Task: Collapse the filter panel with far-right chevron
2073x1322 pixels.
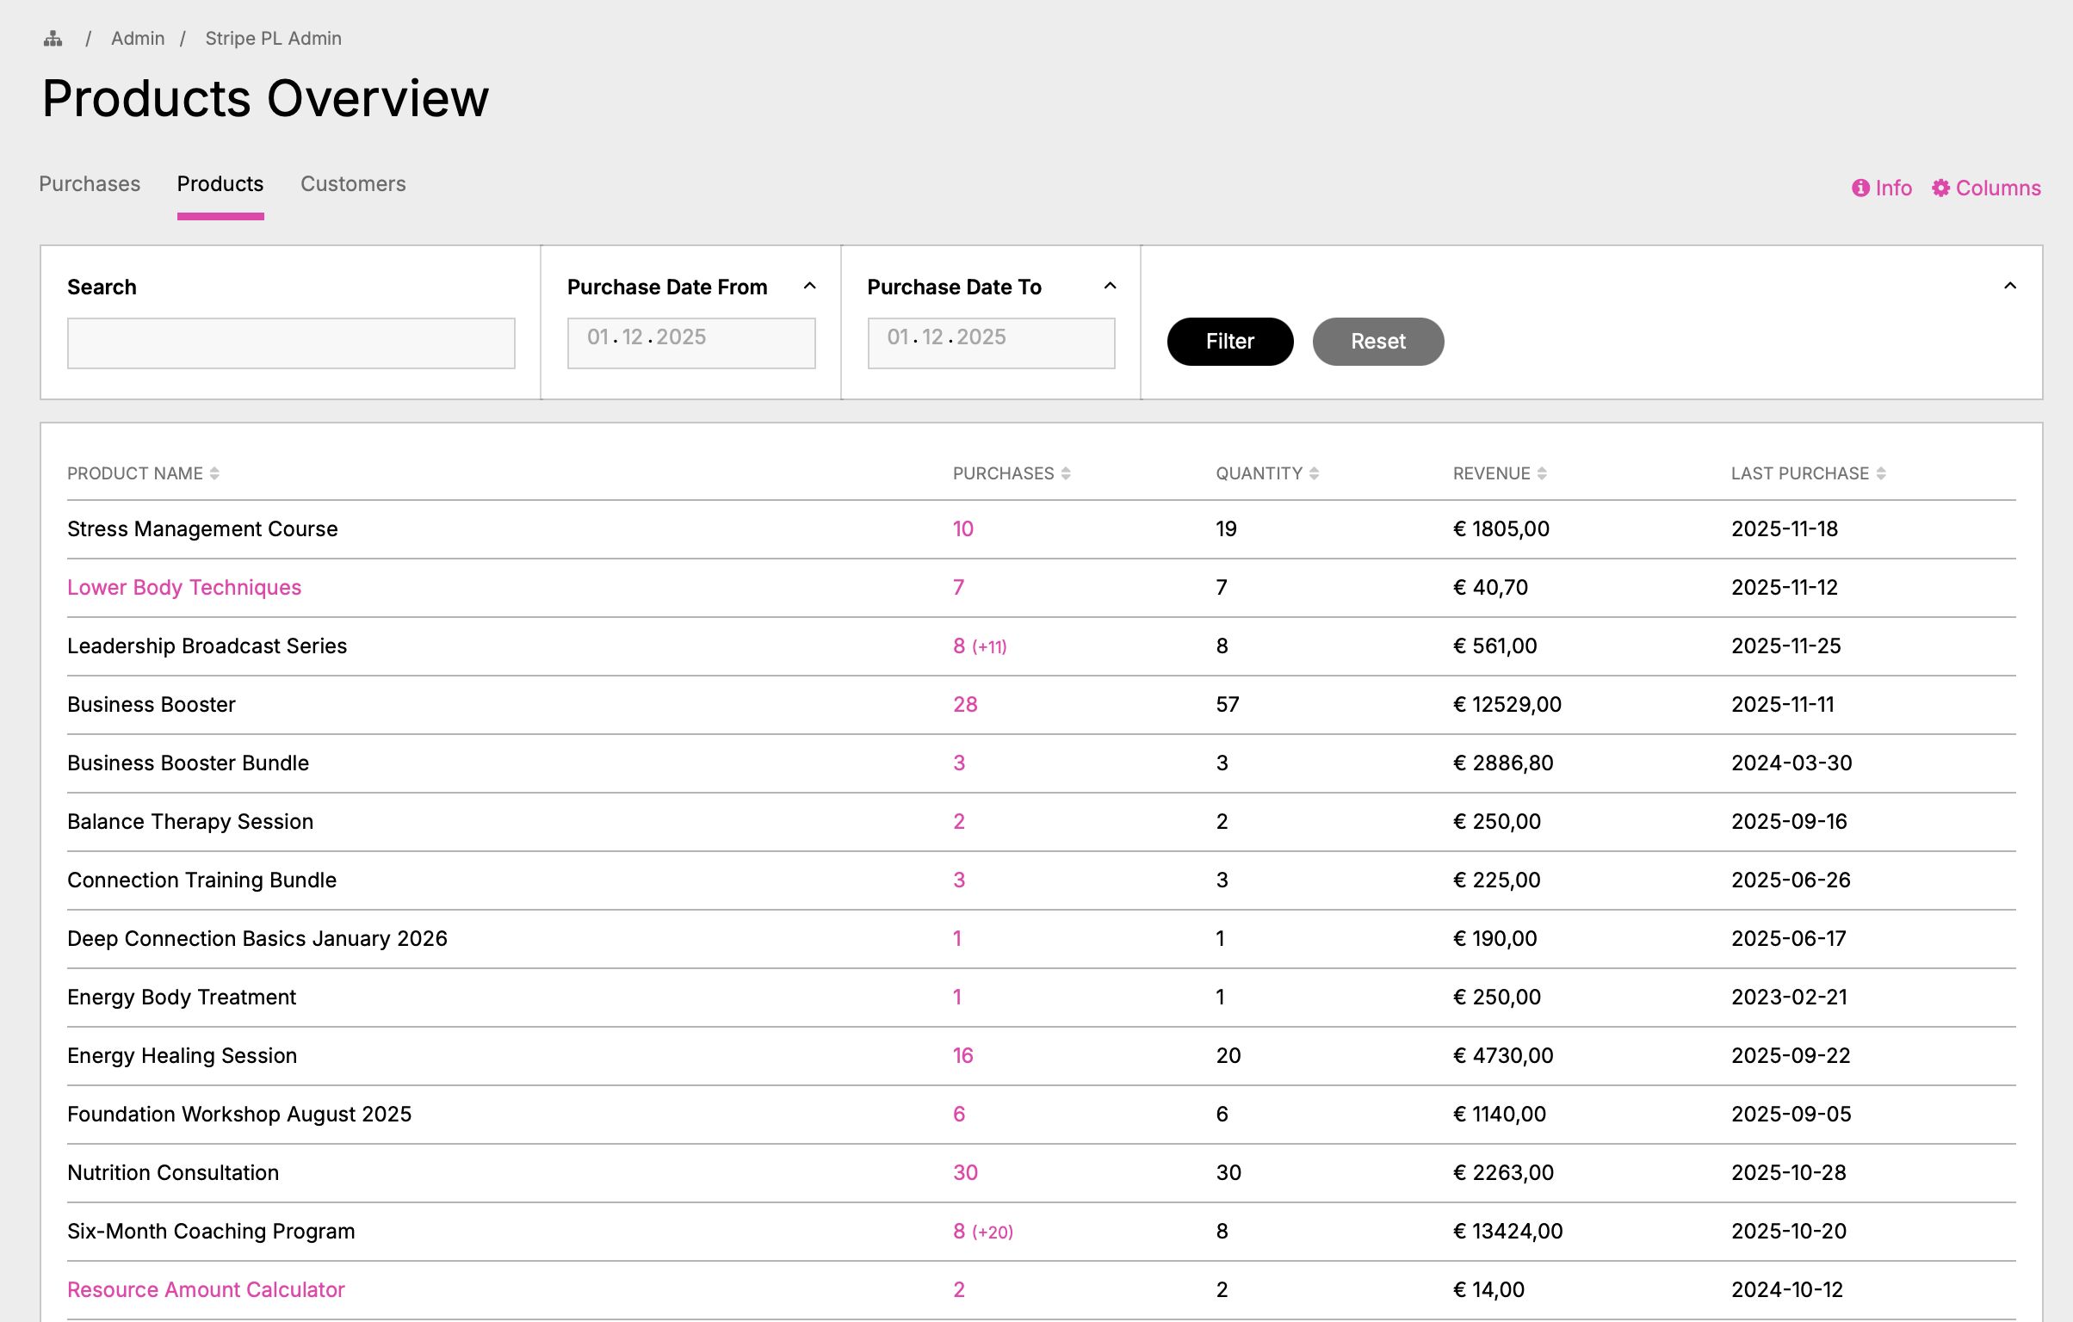Action: click(2010, 286)
